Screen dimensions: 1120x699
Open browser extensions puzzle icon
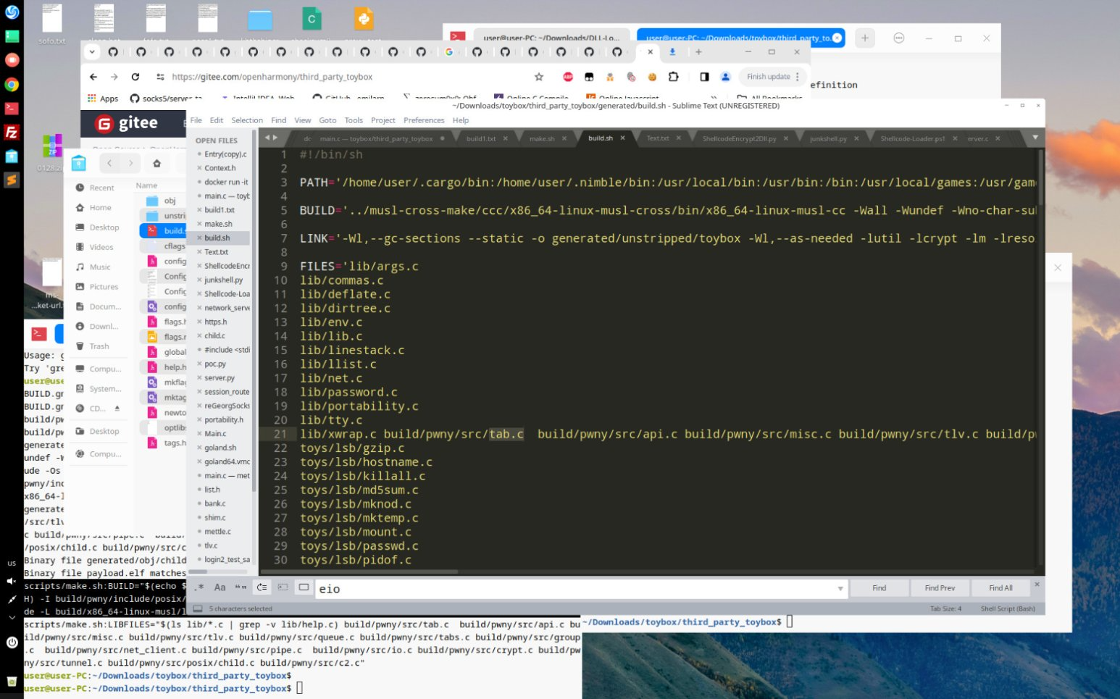(673, 77)
